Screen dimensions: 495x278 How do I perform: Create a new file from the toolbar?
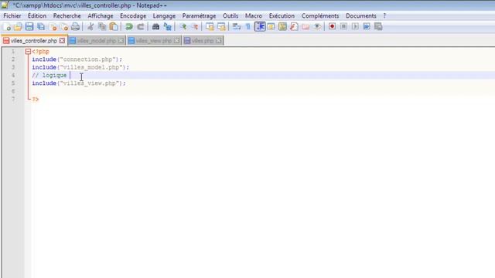7,27
